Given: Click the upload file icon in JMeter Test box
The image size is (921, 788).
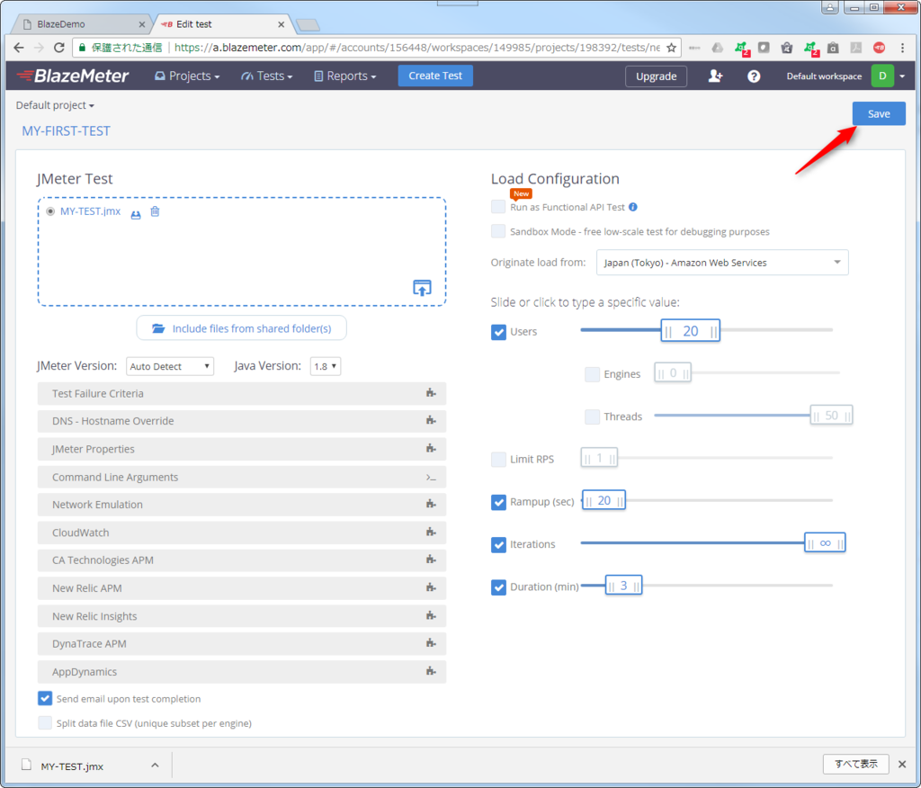Looking at the screenshot, I should [x=422, y=287].
